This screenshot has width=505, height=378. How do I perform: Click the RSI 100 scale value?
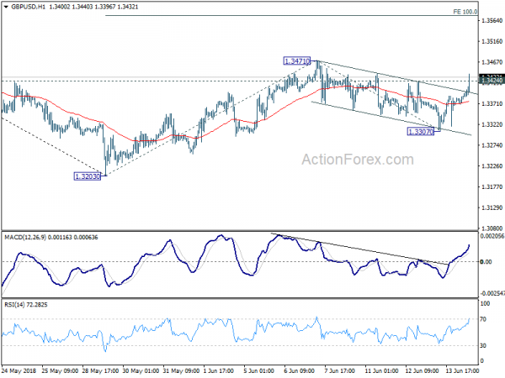coord(485,303)
